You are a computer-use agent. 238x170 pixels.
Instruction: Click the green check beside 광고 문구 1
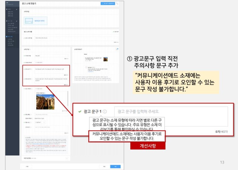click(79, 112)
